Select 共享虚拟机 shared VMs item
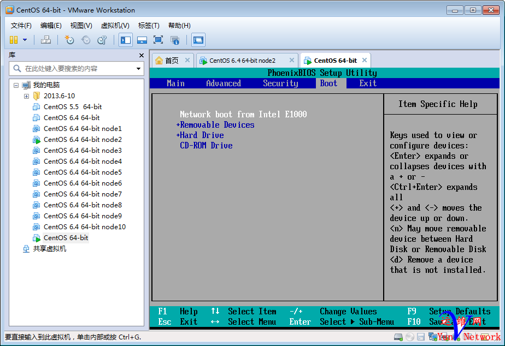The width and height of the screenshot is (505, 346). (50, 249)
